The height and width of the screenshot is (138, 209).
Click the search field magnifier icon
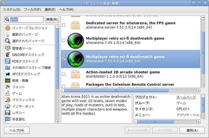click(x=7, y=19)
